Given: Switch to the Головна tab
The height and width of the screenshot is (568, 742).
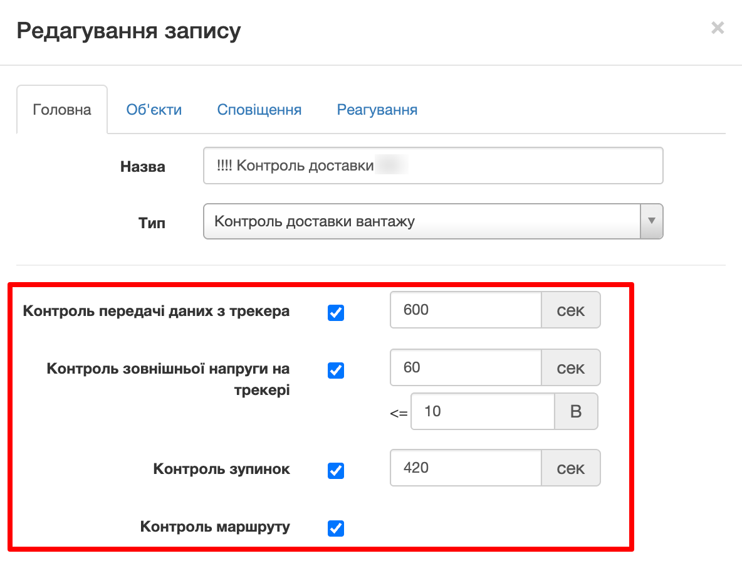Looking at the screenshot, I should pyautogui.click(x=62, y=109).
